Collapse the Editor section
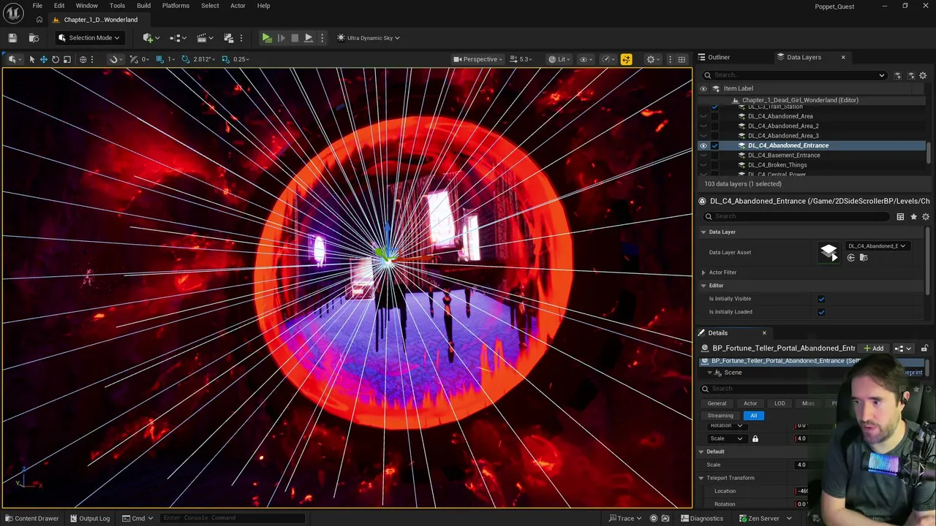936x526 pixels. (703, 286)
